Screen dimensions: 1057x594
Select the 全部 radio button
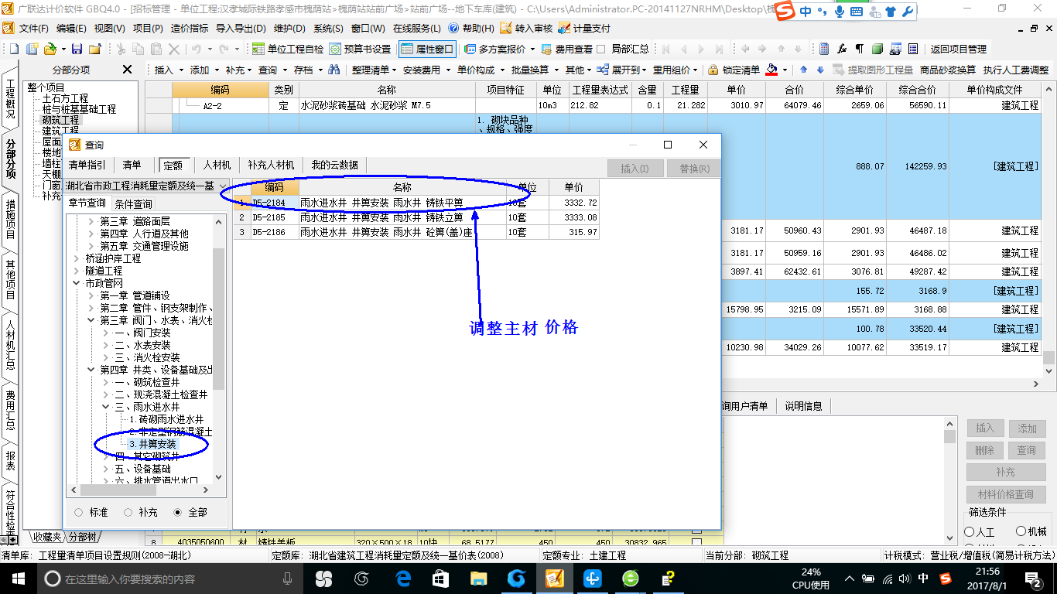177,512
